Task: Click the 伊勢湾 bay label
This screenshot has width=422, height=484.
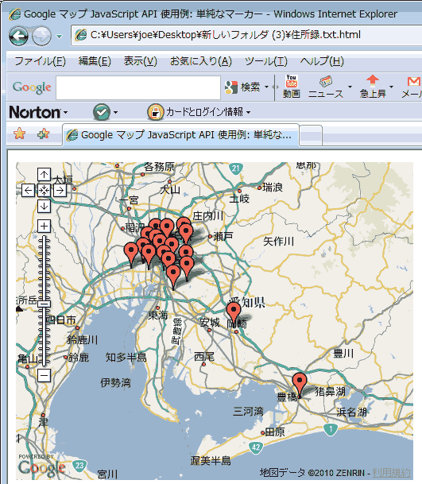Action: [x=115, y=383]
